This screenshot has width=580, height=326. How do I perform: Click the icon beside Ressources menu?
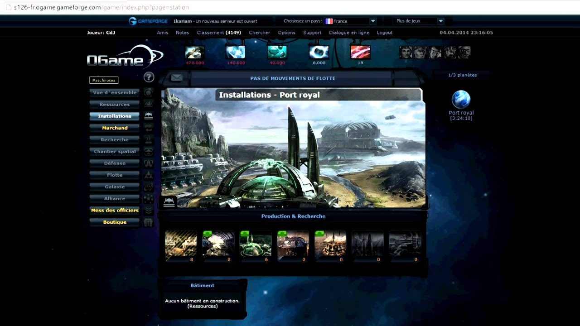click(x=148, y=104)
